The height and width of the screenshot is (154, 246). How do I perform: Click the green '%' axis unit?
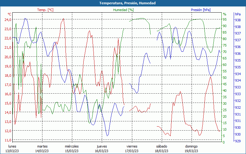click(225, 14)
